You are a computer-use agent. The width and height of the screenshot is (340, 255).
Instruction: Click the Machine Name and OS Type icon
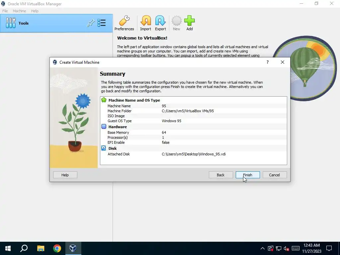104,100
